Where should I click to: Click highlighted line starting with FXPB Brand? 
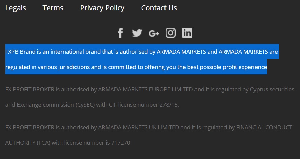pyautogui.click(x=142, y=52)
